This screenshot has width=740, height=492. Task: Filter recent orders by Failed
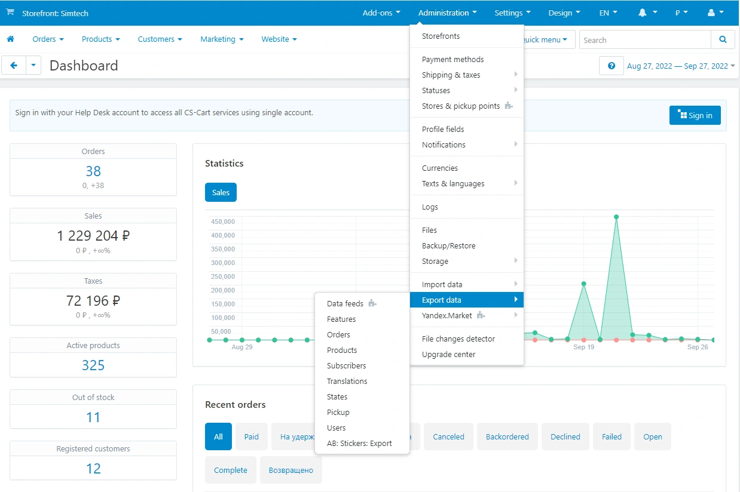611,436
